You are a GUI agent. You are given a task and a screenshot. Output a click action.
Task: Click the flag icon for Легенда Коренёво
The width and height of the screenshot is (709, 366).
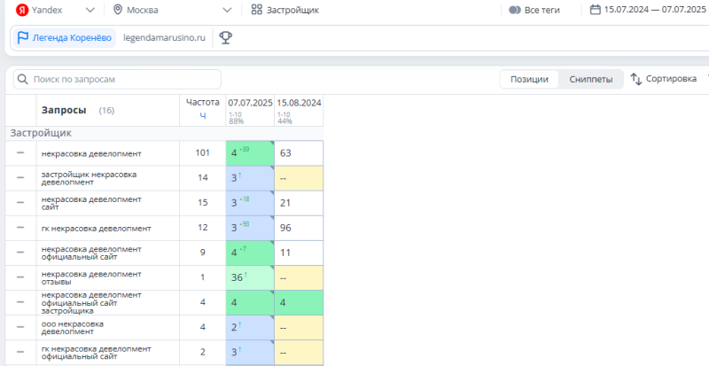pyautogui.click(x=23, y=38)
